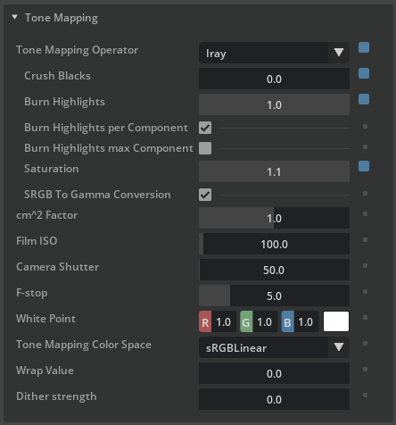
Task: Click the red R channel label in White Point
Action: click(x=205, y=321)
